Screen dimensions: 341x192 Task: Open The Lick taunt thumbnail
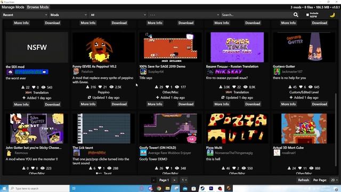pyautogui.click(x=103, y=129)
